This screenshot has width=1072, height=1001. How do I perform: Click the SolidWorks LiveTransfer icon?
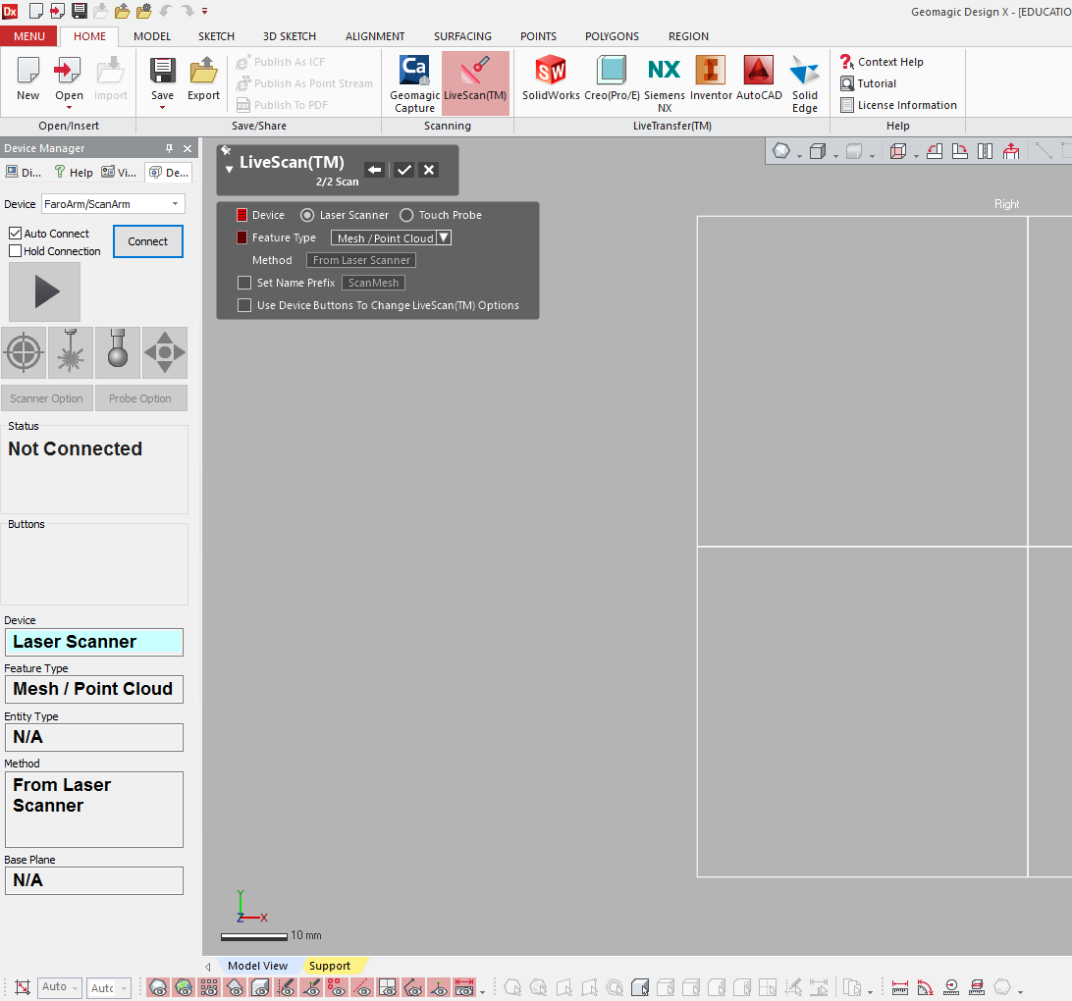pyautogui.click(x=551, y=79)
